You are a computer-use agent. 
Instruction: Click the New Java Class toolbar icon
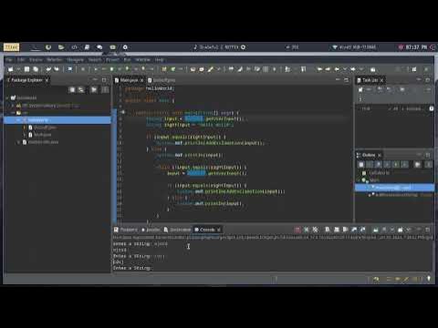172,69
